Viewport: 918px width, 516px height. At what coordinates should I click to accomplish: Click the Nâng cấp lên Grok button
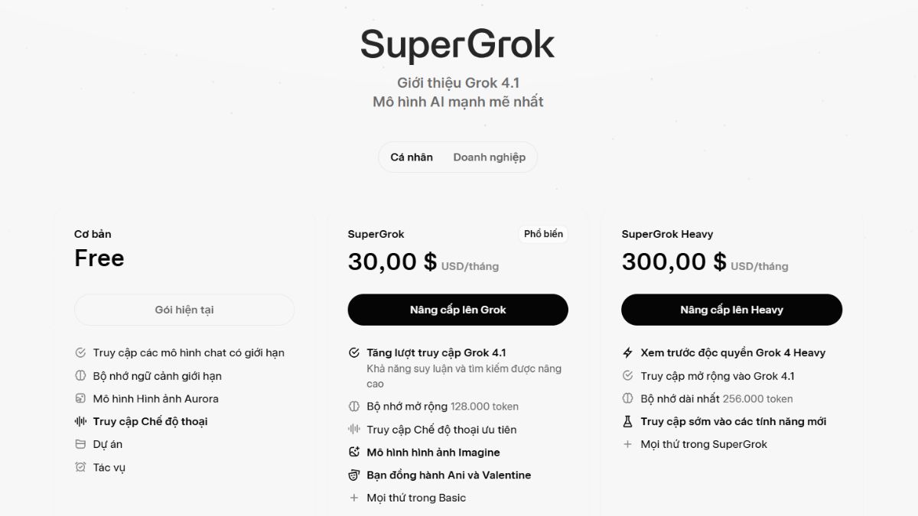[457, 310]
